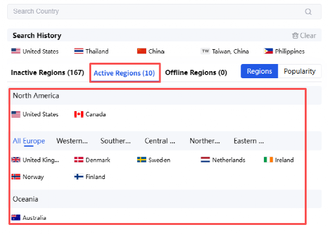Image resolution: width=328 pixels, height=234 pixels.
Task: Click the China flag in history
Action: pos(142,51)
